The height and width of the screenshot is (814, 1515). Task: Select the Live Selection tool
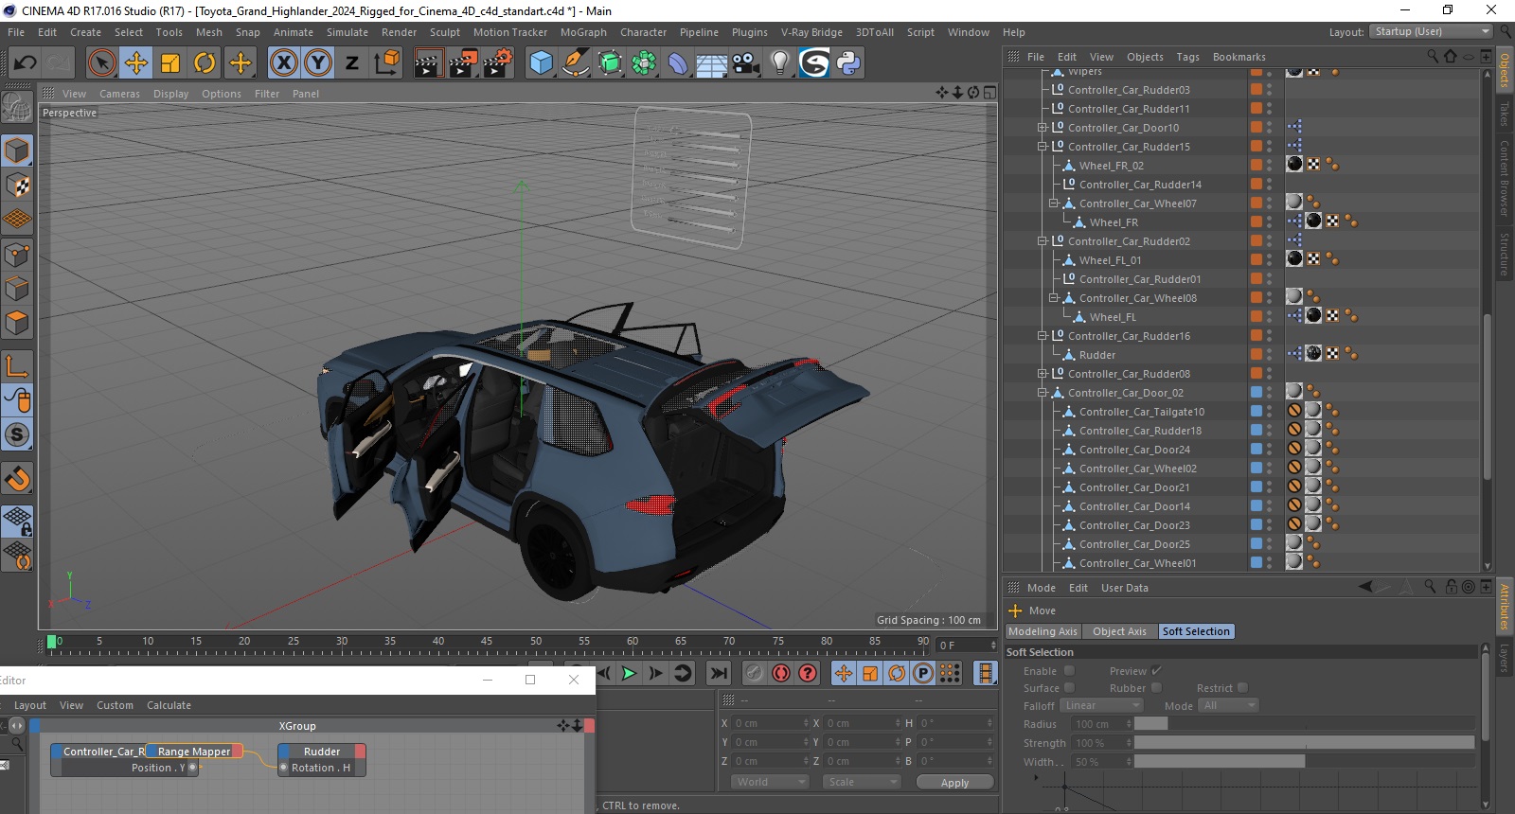(x=101, y=63)
